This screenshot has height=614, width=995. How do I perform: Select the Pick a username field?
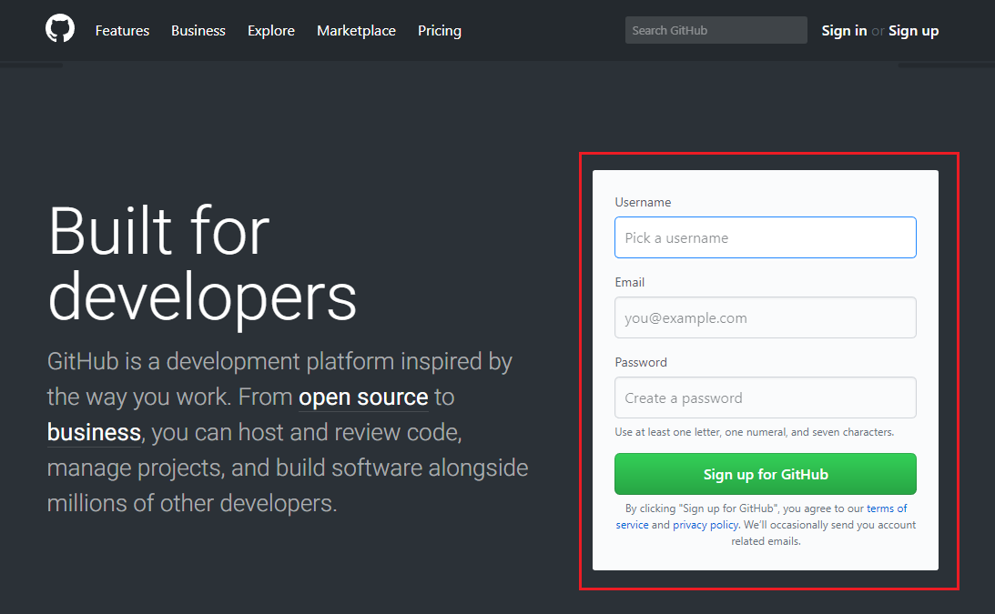(766, 237)
